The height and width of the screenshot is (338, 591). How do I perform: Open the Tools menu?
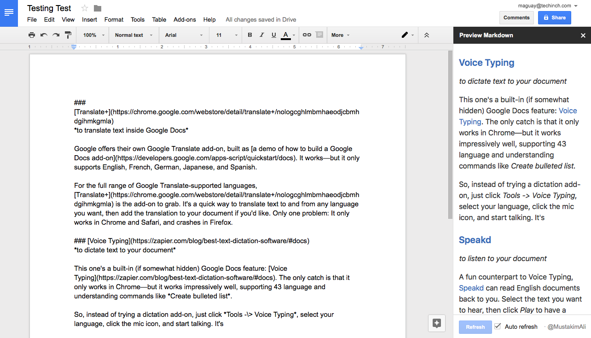click(x=137, y=20)
